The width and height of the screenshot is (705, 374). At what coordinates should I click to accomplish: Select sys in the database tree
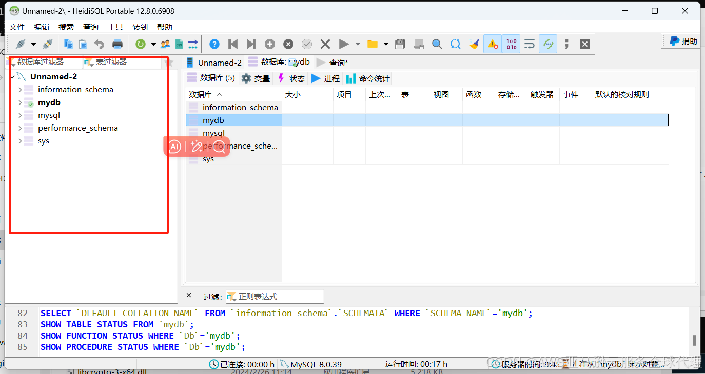coord(44,141)
